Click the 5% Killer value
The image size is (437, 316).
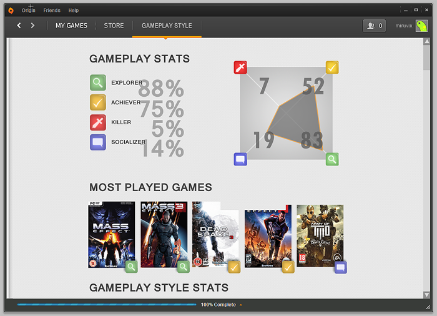168,129
